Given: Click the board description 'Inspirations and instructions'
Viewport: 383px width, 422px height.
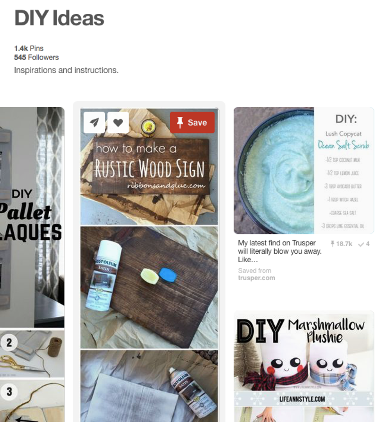Looking at the screenshot, I should 66,70.
